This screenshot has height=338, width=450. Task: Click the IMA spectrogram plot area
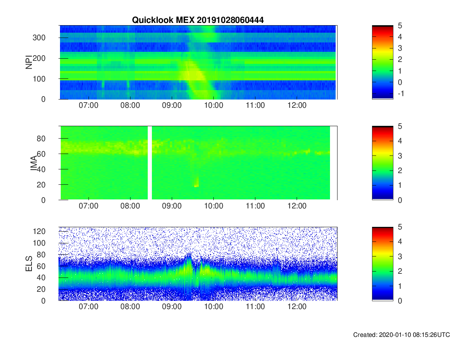pos(198,163)
